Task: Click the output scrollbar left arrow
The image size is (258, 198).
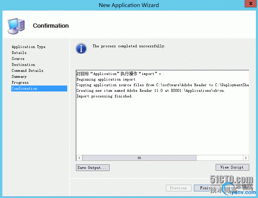Action: [x=79, y=158]
